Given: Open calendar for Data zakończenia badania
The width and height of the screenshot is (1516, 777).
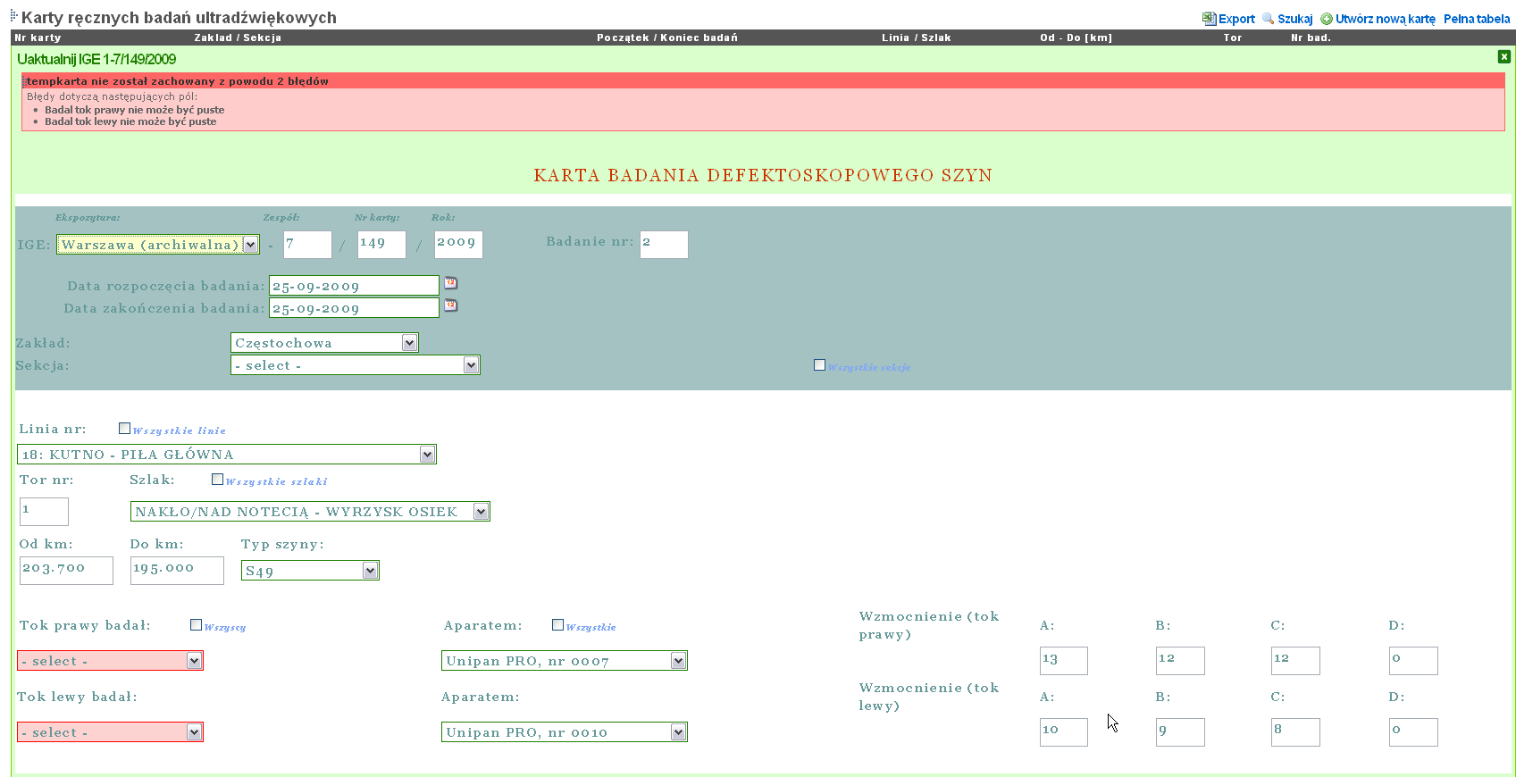Looking at the screenshot, I should coord(451,305).
